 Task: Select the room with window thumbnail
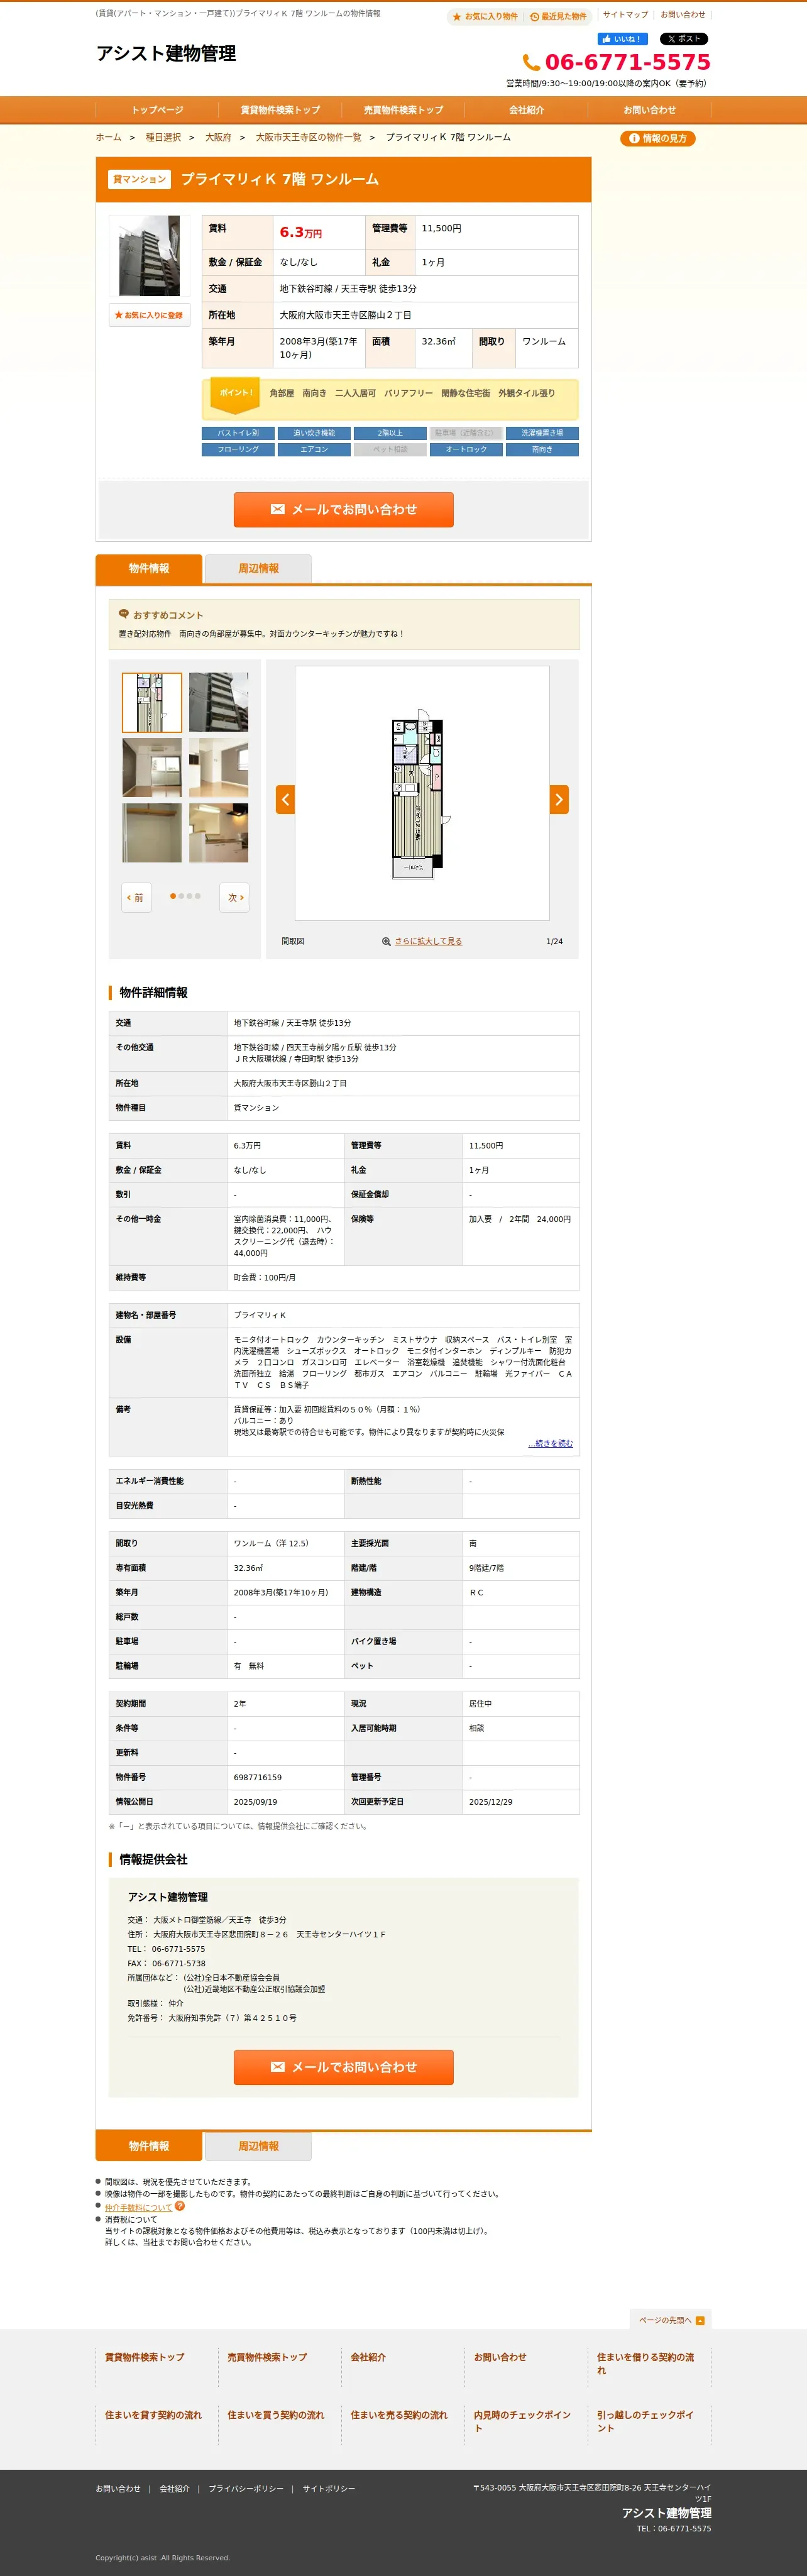(x=152, y=767)
